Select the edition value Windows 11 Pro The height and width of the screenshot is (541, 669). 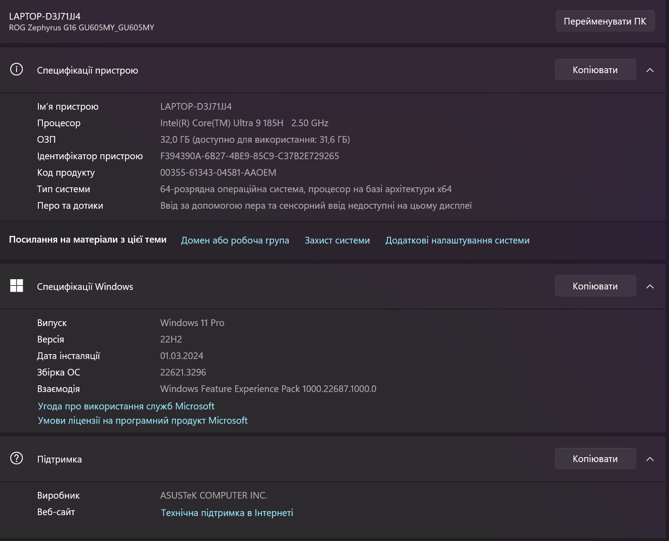(x=192, y=323)
